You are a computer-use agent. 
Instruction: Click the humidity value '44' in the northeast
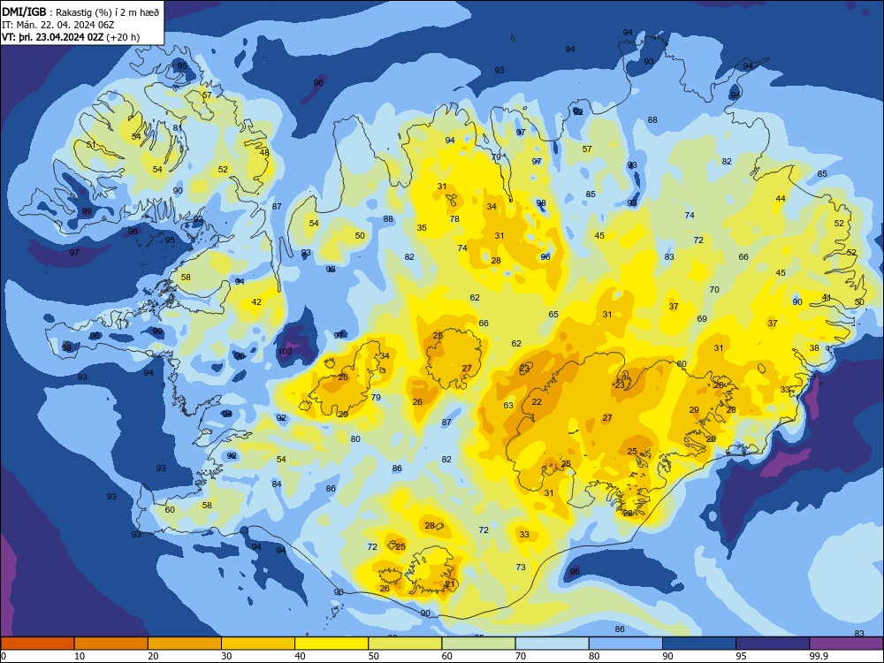tap(781, 198)
